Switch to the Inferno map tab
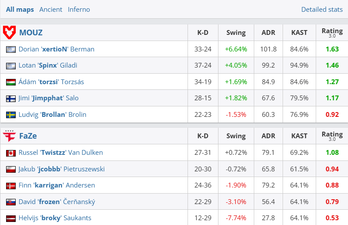The image size is (348, 225). 79,9
